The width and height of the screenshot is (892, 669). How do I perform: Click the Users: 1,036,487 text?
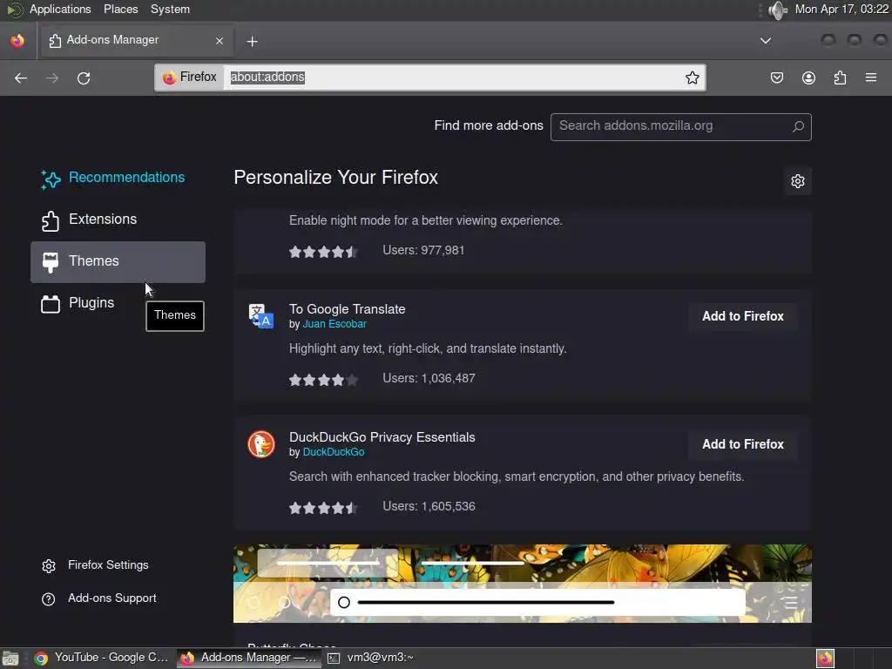point(429,378)
